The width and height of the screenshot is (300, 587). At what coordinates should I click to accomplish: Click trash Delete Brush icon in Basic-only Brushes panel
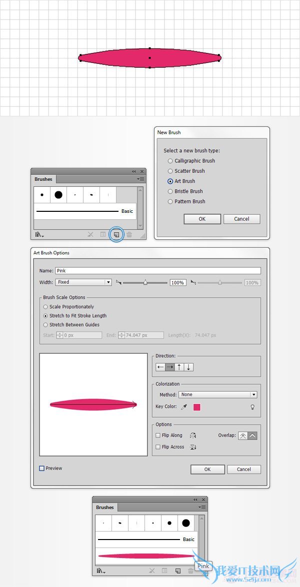[x=129, y=235]
